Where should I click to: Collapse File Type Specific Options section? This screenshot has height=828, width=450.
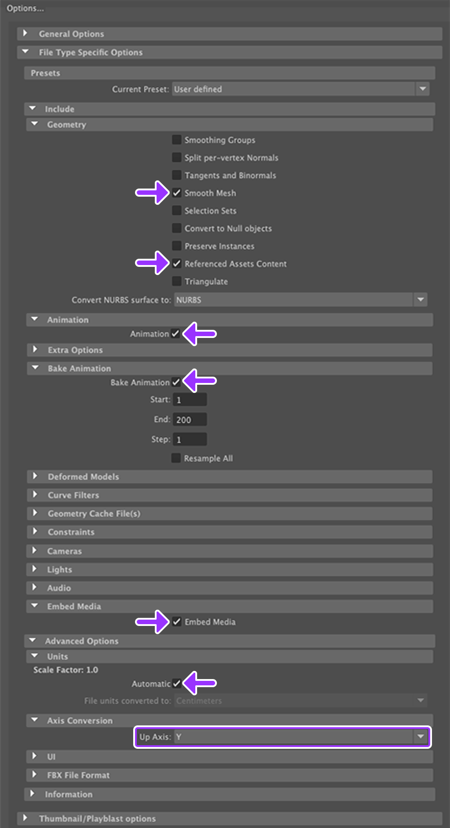pyautogui.click(x=229, y=52)
